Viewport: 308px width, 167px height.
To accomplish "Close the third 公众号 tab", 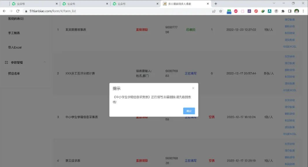I will pyautogui.click(x=157, y=4).
